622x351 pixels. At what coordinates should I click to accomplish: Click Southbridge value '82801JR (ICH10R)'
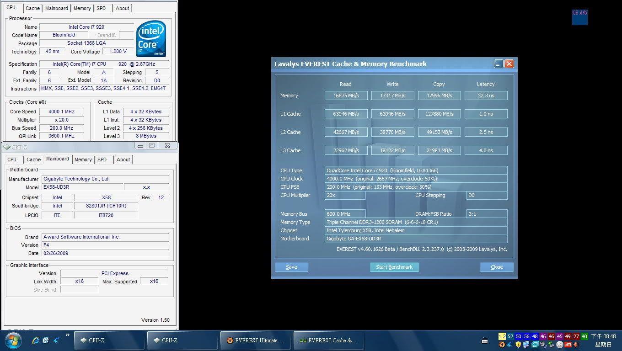pyautogui.click(x=106, y=206)
